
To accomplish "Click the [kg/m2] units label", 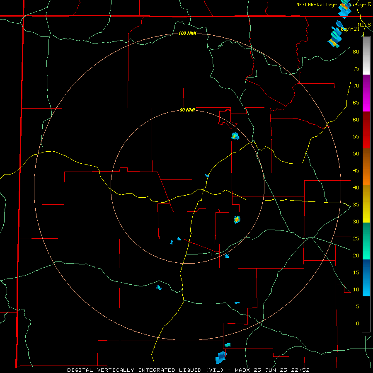I will click(349, 29).
